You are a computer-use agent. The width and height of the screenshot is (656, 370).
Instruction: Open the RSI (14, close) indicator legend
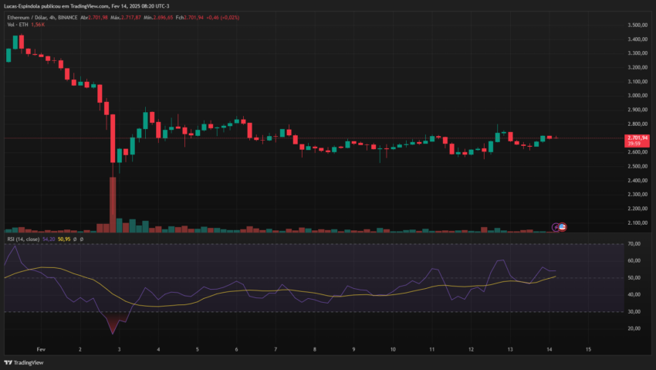click(23, 239)
